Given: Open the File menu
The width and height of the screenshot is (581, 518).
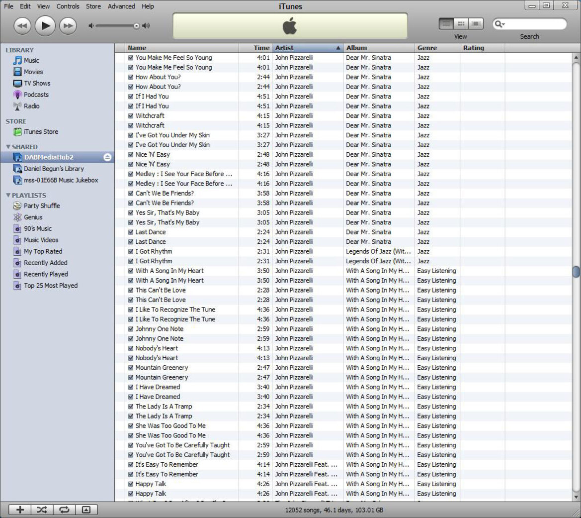Looking at the screenshot, I should point(8,6).
